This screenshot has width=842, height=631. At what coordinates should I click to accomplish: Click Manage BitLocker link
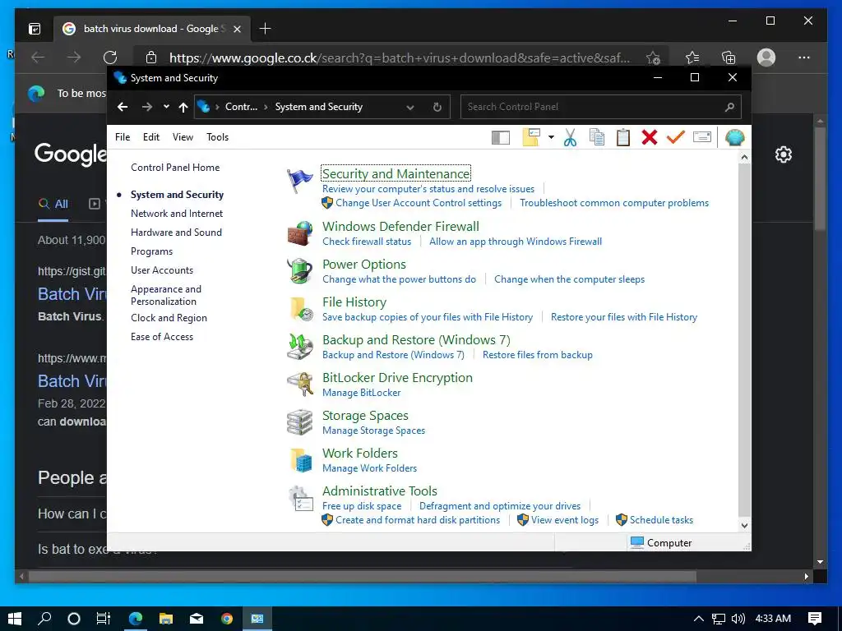[362, 392]
